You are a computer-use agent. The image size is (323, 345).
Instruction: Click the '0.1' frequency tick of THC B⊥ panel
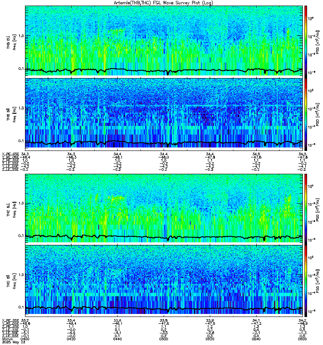pyautogui.click(x=21, y=235)
